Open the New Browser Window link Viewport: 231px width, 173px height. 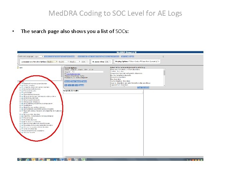click(x=95, y=56)
